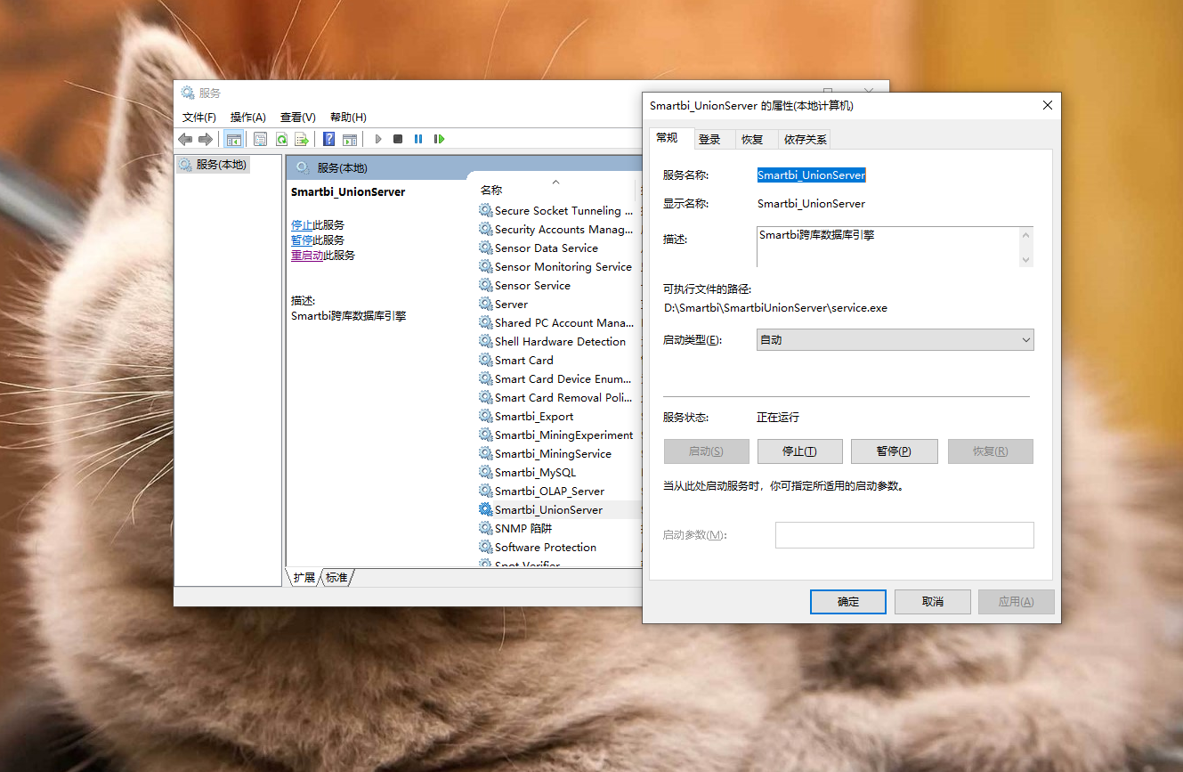
Task: Click the description box scroll-down arrow
Action: 1025,259
